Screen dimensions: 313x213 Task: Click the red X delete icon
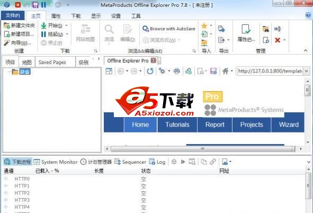coord(278,40)
